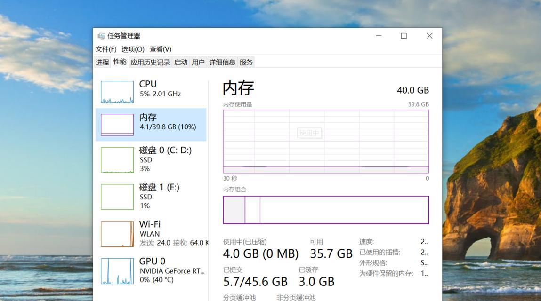
Task: Click the 35.7 GB available value
Action: click(331, 254)
